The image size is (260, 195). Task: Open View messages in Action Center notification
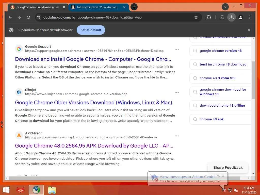click(188, 177)
